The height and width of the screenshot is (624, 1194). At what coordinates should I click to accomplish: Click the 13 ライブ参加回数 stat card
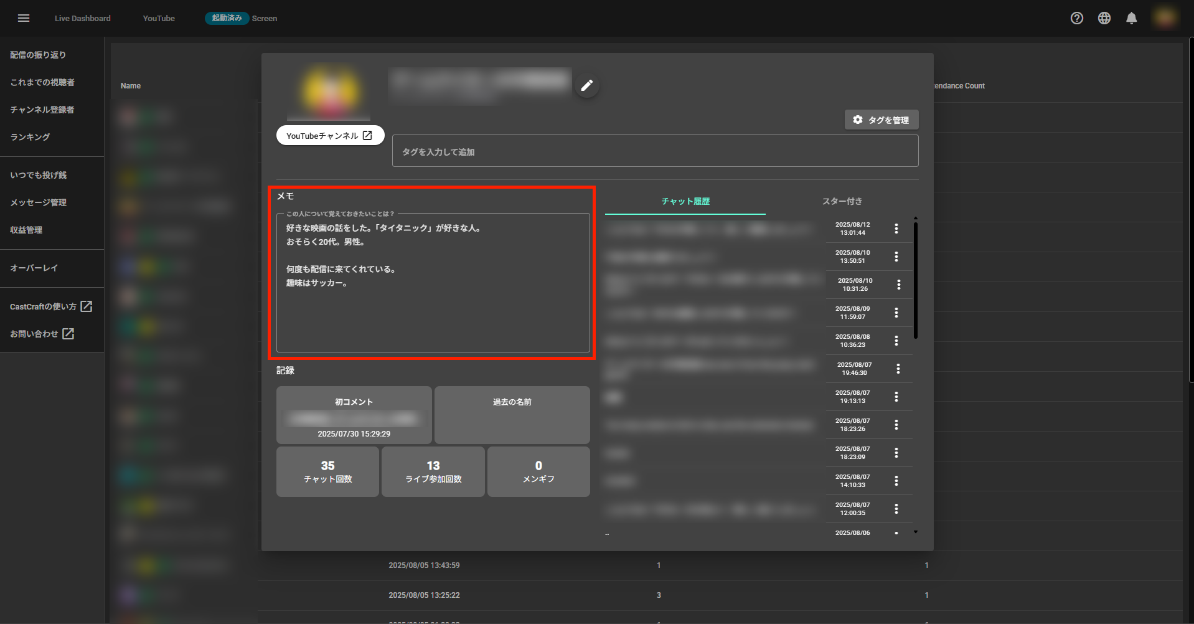point(433,471)
